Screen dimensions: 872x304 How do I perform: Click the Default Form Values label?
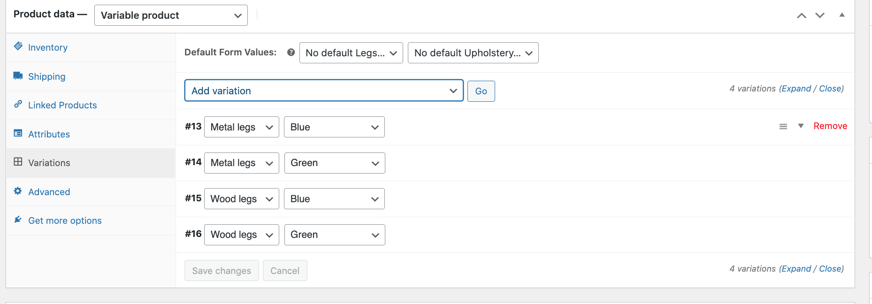coord(230,52)
